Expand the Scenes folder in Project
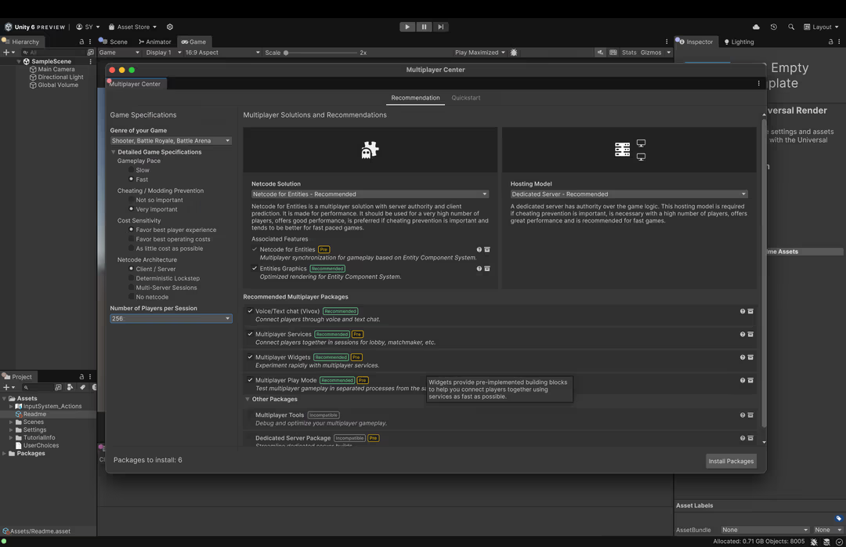 pyautogui.click(x=11, y=422)
